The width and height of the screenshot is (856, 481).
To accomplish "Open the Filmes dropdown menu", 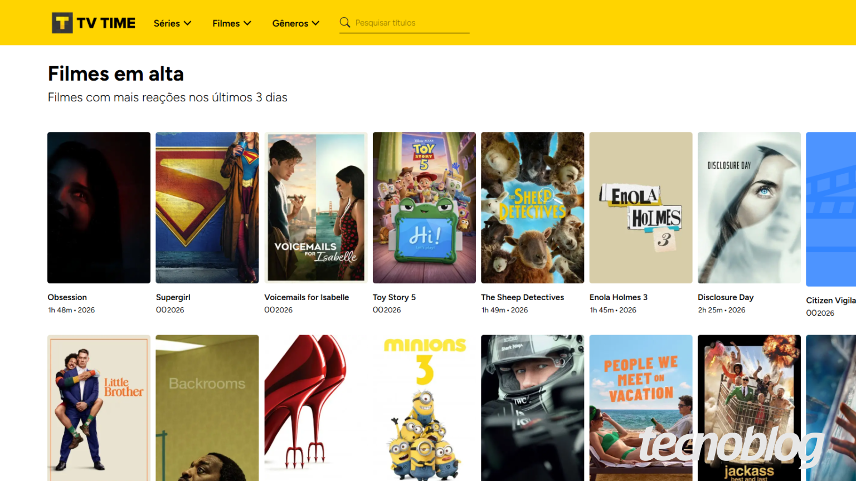I will (232, 23).
